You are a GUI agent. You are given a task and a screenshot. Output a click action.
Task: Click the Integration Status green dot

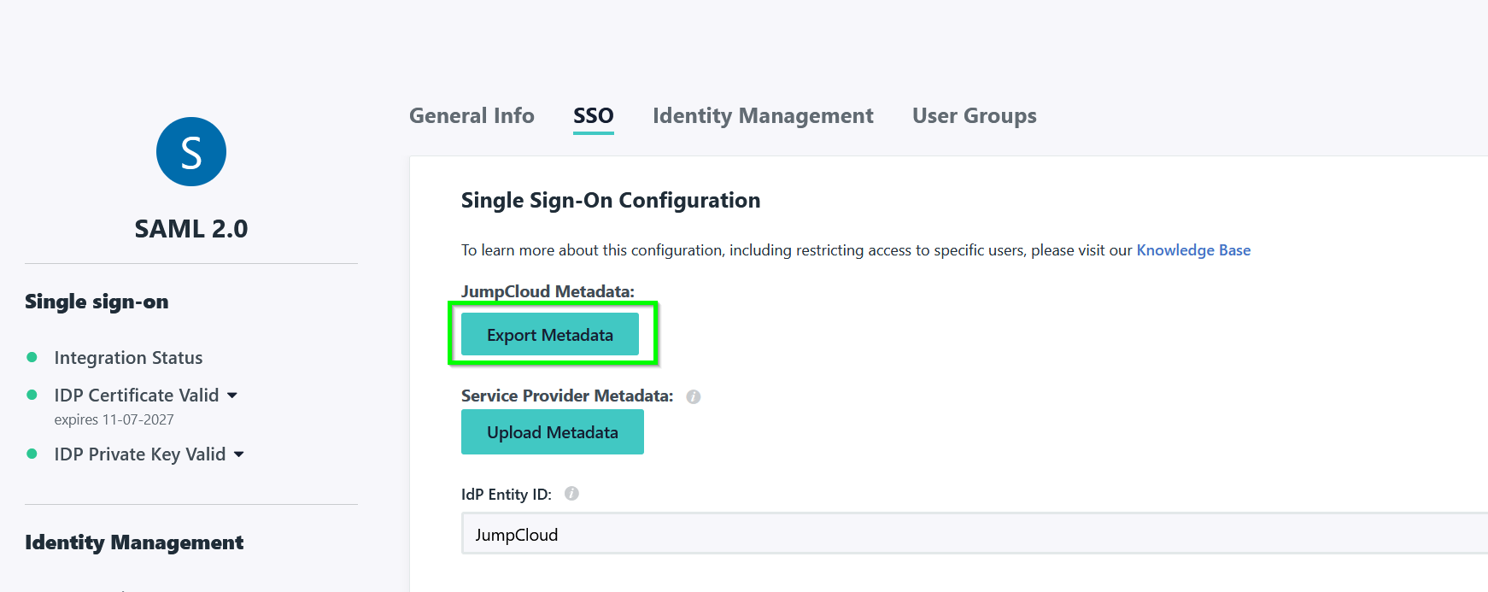32,357
